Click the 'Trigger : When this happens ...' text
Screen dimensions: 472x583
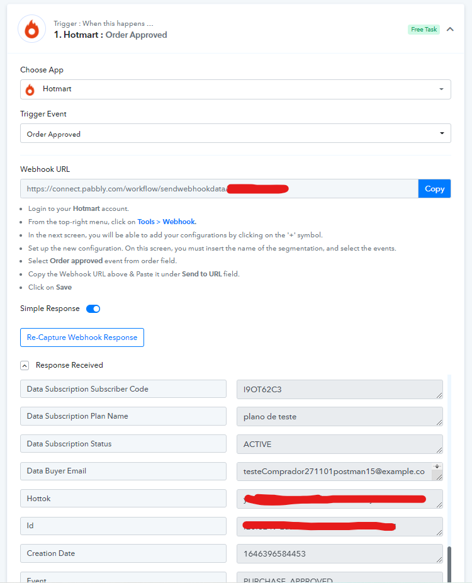[x=103, y=23]
